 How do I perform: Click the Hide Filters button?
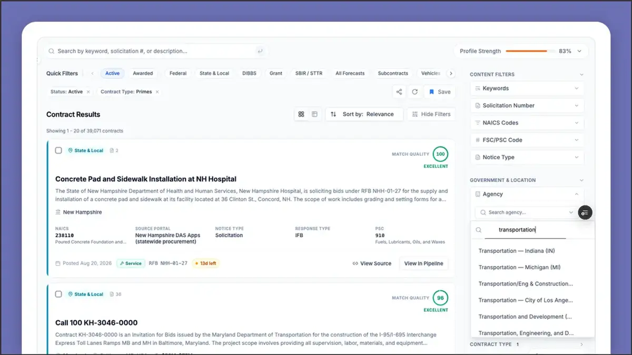431,114
